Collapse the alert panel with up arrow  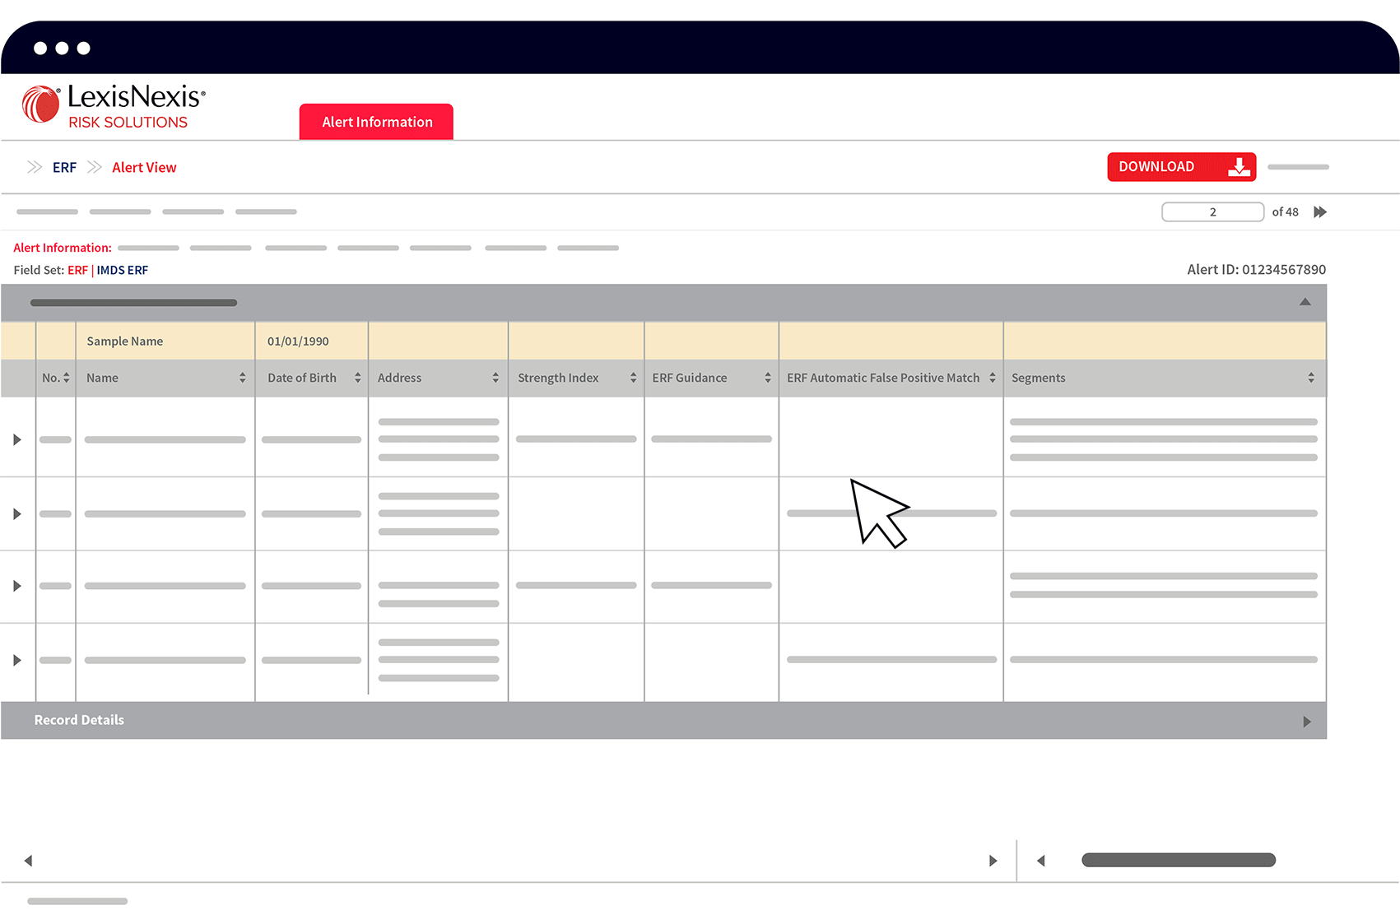click(1305, 302)
